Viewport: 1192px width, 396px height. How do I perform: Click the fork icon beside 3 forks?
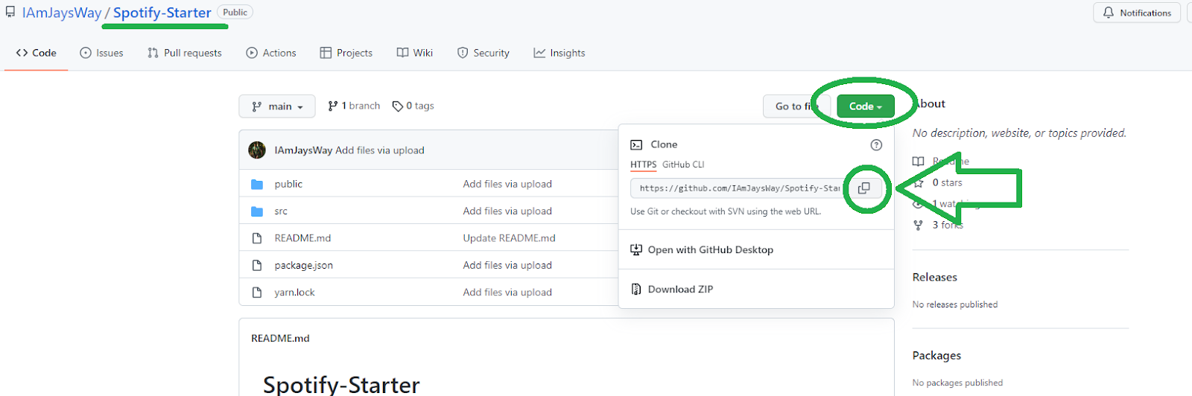click(919, 225)
